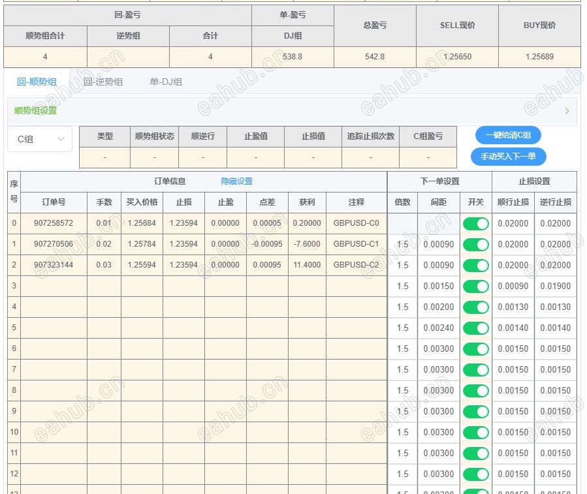Click the 顺行止损 field showing 0.00090
587x494 pixels.
point(513,286)
